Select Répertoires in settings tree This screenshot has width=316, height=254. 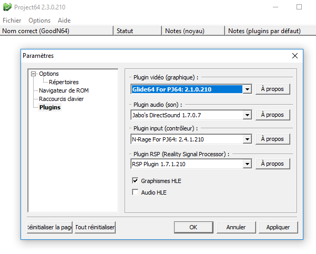click(64, 82)
